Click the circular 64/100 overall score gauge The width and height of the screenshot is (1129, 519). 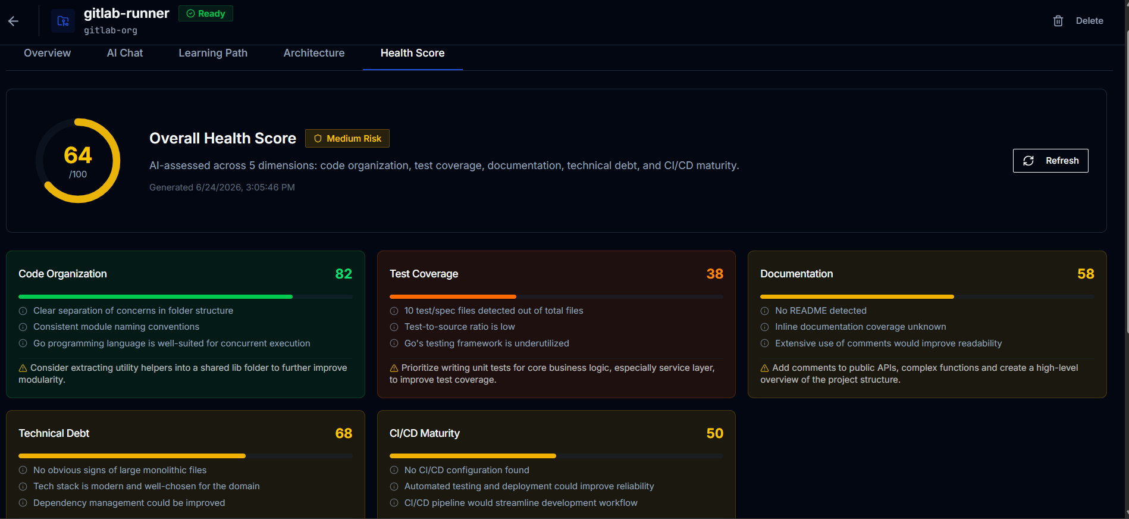coord(78,161)
